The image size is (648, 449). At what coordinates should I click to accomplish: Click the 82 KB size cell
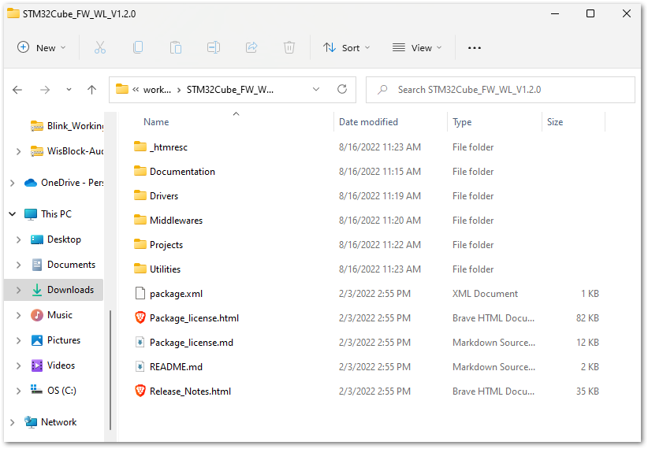[587, 317]
